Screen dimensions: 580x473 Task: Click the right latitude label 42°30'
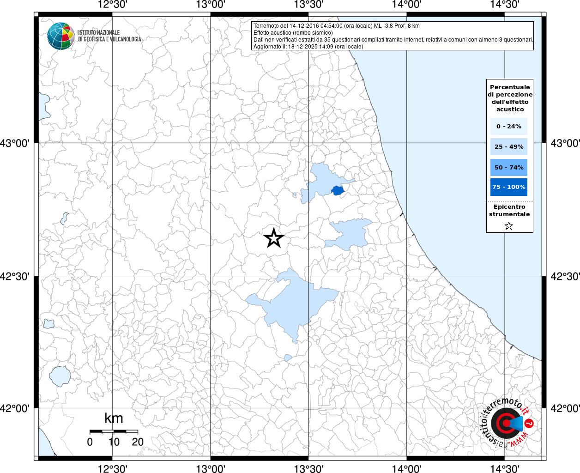(x=565, y=277)
